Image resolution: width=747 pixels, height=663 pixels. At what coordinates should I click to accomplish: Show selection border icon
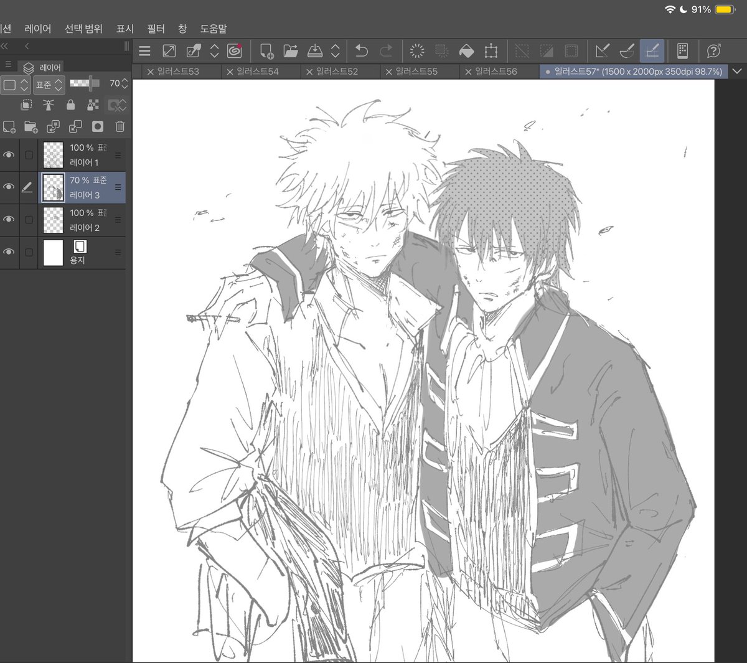571,51
